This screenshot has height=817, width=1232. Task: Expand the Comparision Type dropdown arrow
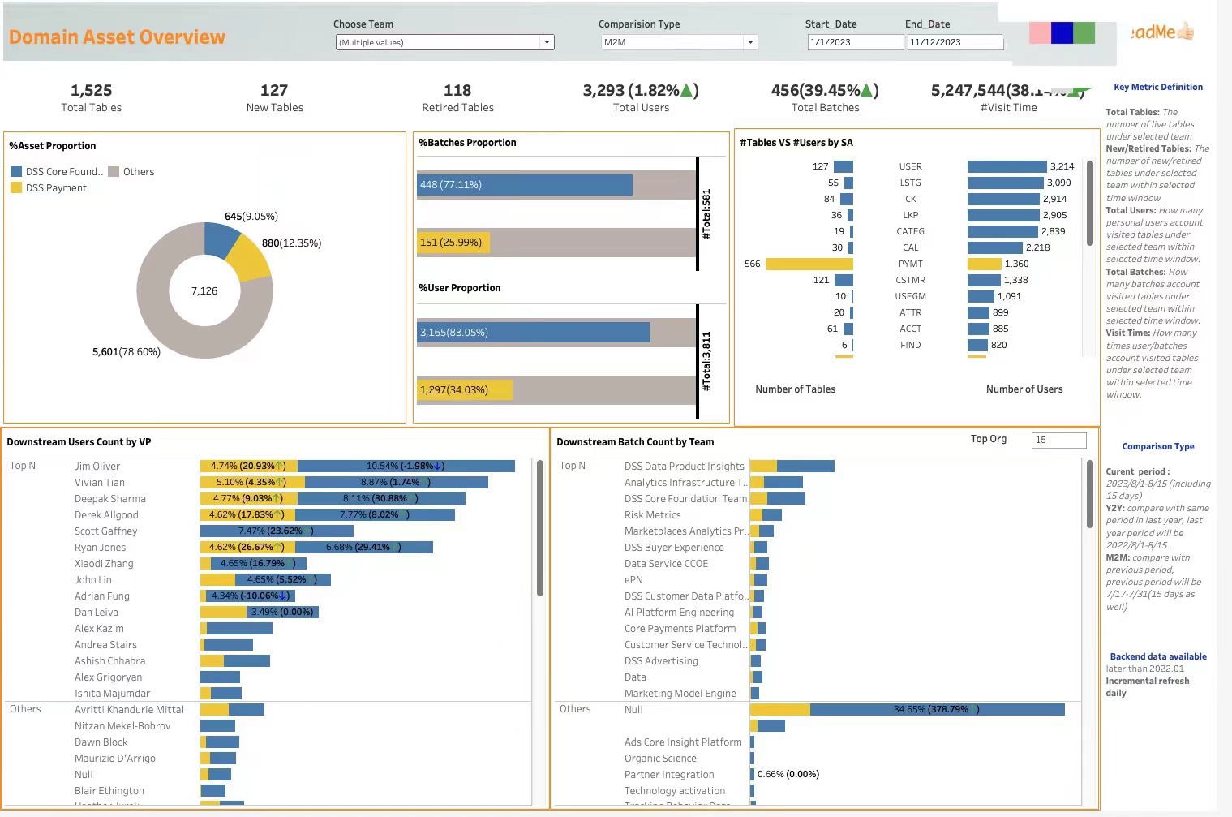(750, 42)
